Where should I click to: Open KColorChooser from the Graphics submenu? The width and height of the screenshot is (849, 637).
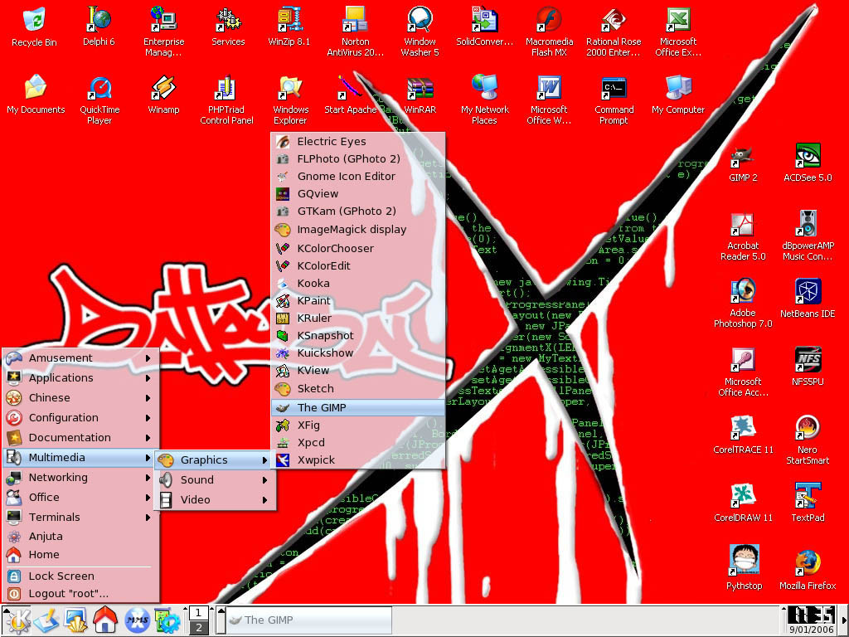pos(358,248)
